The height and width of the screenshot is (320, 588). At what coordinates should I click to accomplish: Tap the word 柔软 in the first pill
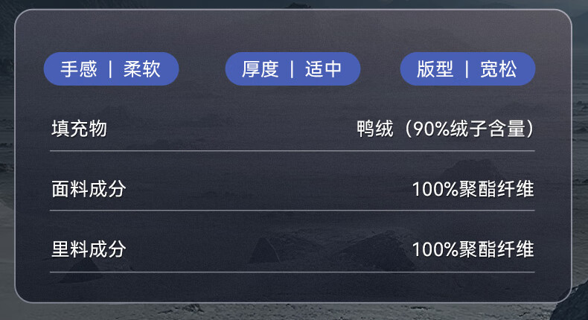pos(141,69)
